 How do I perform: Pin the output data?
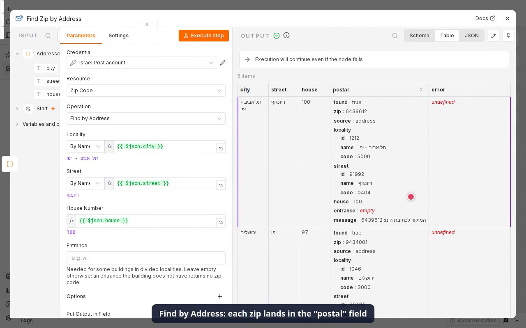click(508, 36)
